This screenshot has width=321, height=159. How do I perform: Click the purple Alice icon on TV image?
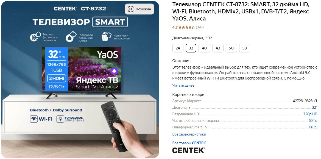tap(114, 71)
